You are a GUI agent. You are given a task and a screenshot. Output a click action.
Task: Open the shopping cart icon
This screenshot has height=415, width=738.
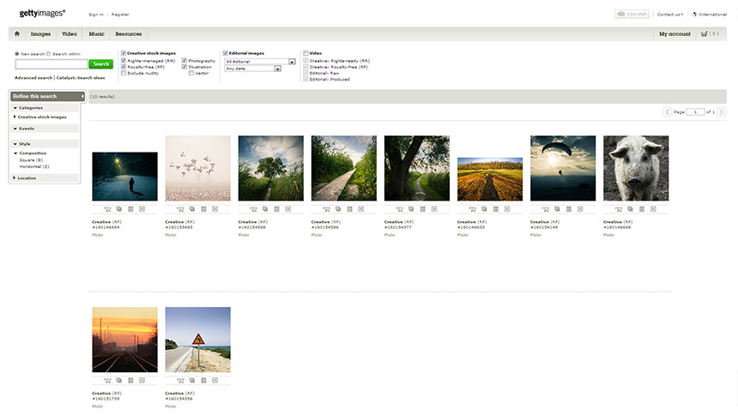coord(705,34)
